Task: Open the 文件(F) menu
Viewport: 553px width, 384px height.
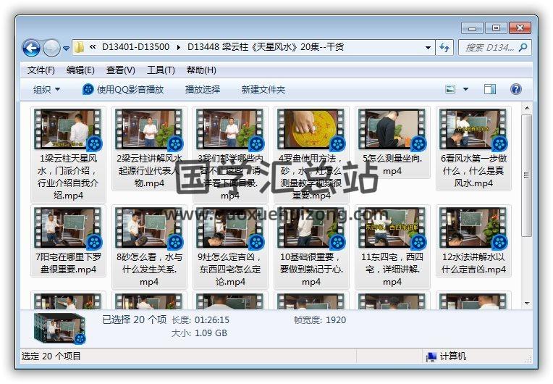Action: [41, 70]
